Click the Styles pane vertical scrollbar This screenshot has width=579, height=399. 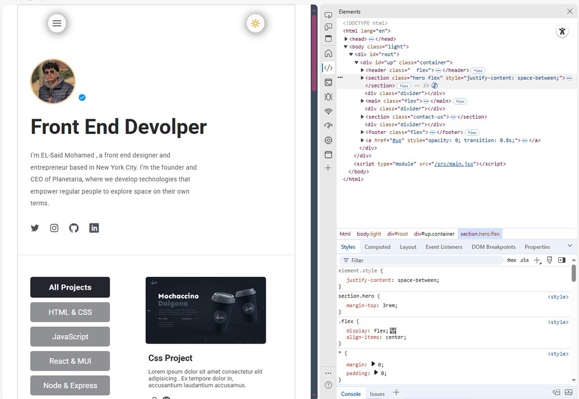coord(574,274)
